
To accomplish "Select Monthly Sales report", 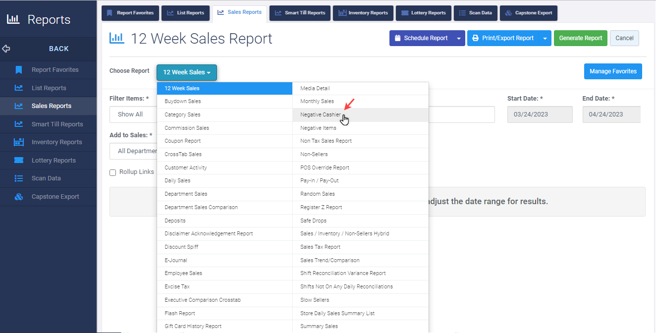I will (361, 102).
